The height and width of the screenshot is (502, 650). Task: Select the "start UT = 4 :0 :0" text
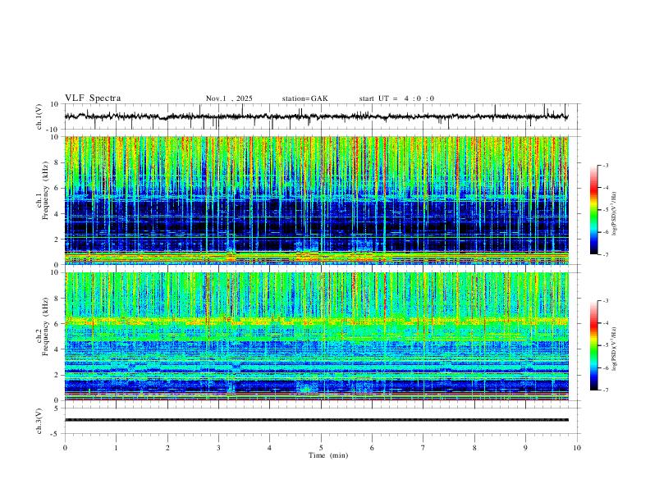click(396, 98)
